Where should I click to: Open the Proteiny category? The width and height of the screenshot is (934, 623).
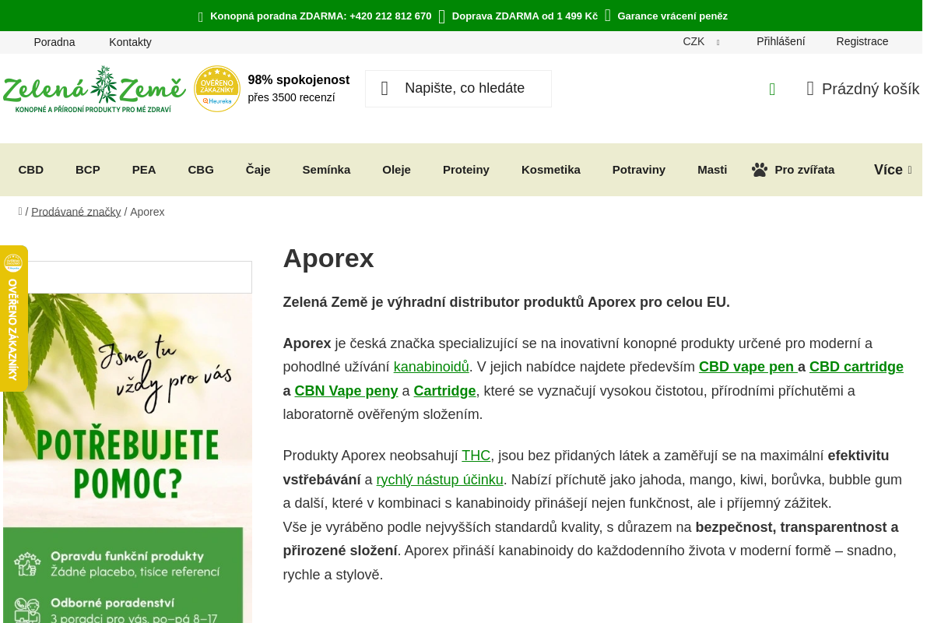466,170
